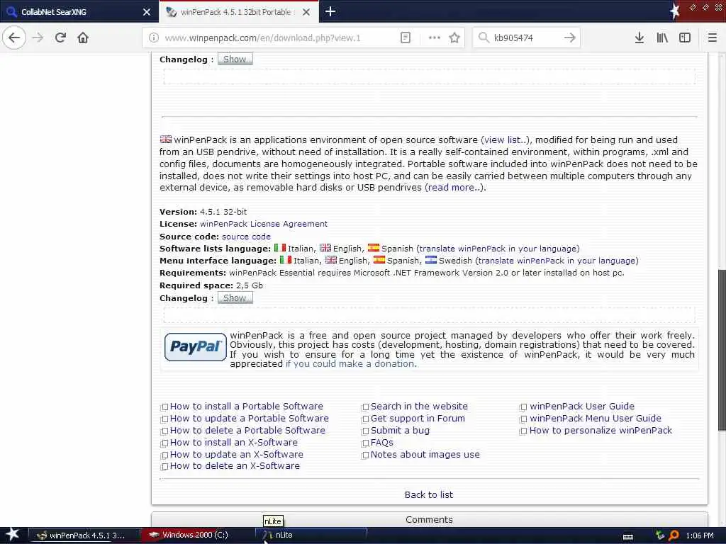Open Search in the website link
This screenshot has width=726, height=544.
pyautogui.click(x=419, y=406)
